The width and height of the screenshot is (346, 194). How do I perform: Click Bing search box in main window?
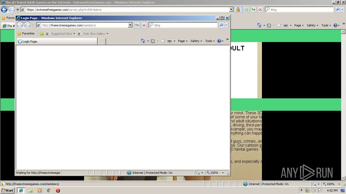pos(299,9)
